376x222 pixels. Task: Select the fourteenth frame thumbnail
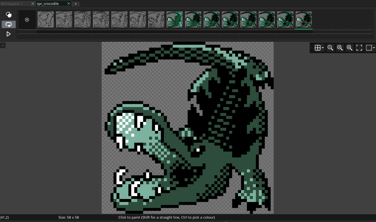coord(285,19)
